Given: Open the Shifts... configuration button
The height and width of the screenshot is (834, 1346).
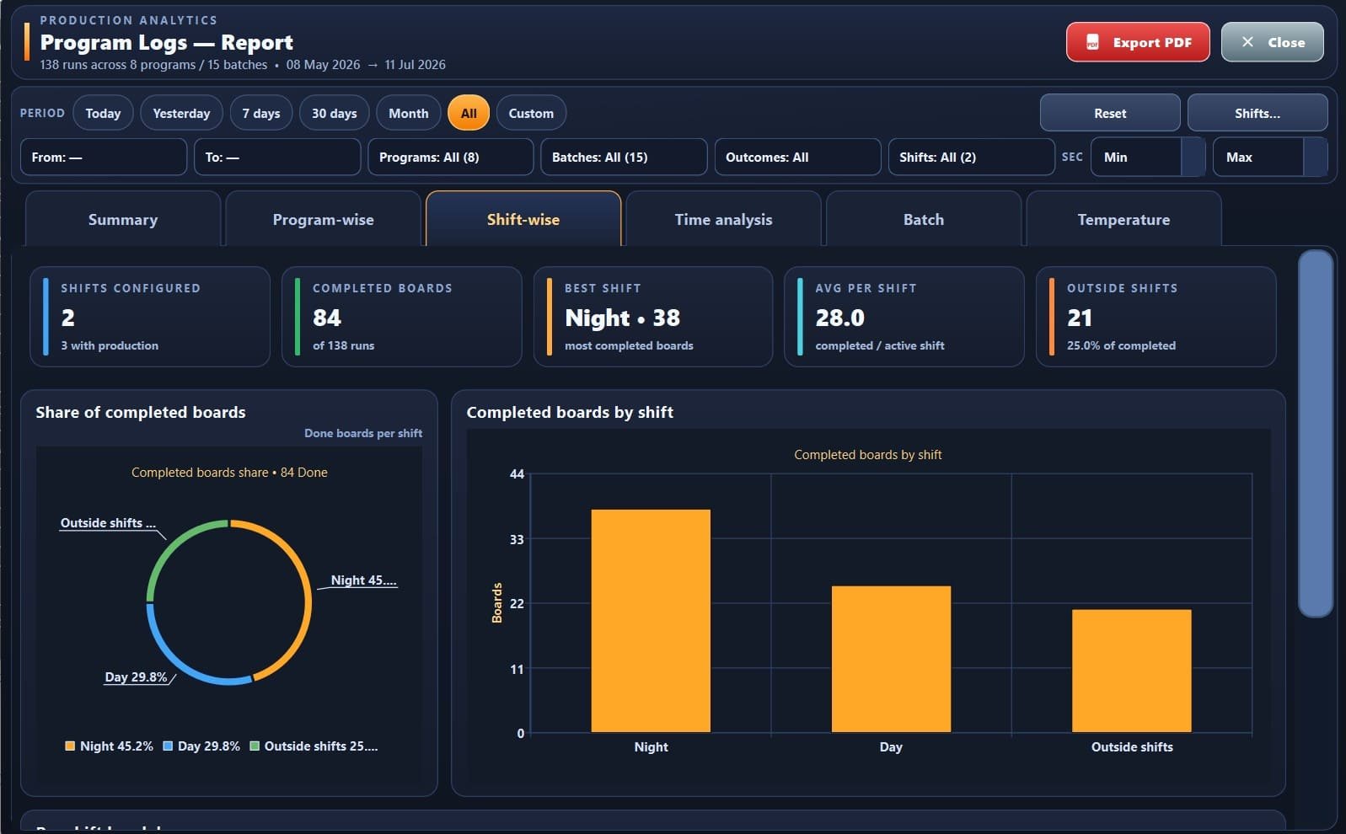Looking at the screenshot, I should pos(1258,113).
